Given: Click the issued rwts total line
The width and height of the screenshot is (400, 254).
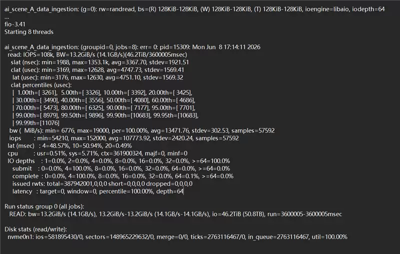Looking at the screenshot, I should point(102,184).
